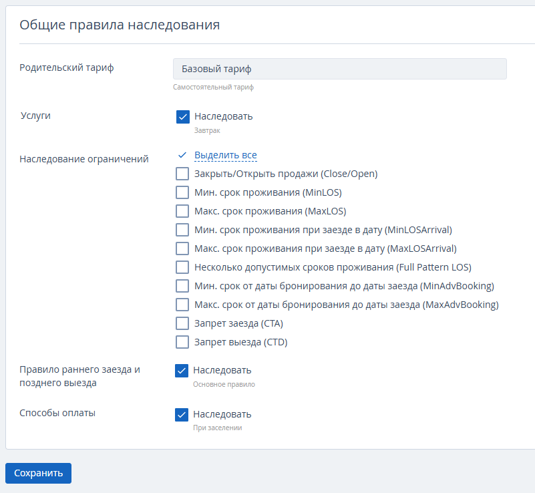Disable early check-in rule Наследовать checkbox
Viewport: 535px width, 493px height.
tap(182, 371)
